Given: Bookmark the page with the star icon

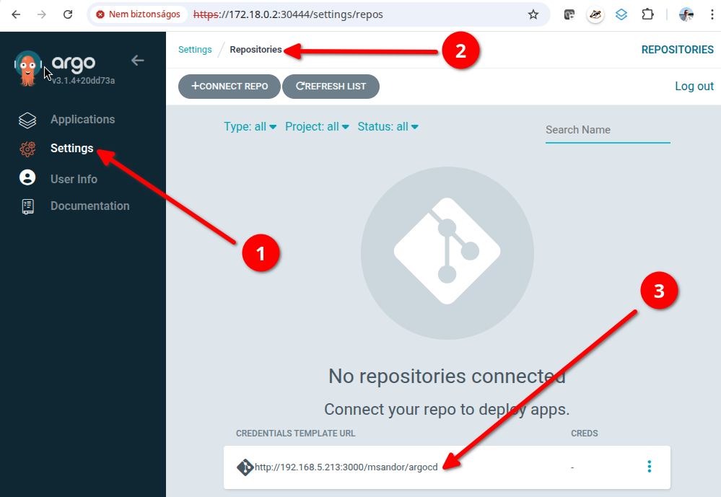Looking at the screenshot, I should click(x=533, y=14).
